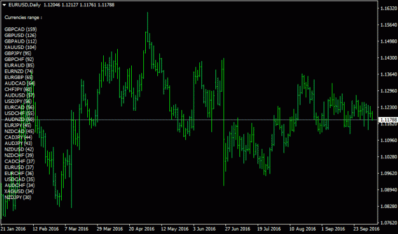Viewport: 398px width, 234px height.
Task: Select the NZDJPY (30) row
Action: click(x=18, y=198)
